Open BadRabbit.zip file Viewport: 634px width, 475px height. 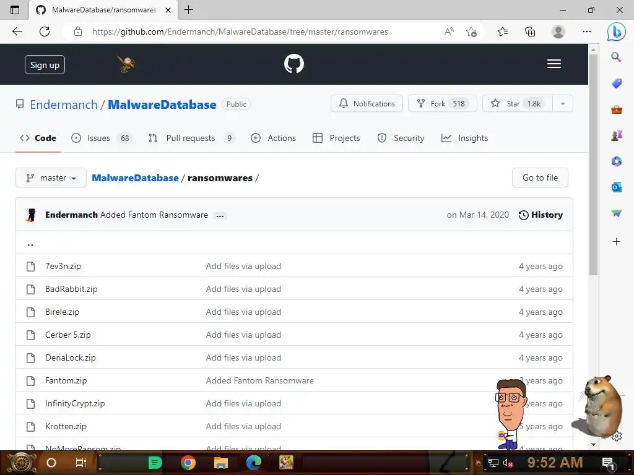[x=71, y=289]
